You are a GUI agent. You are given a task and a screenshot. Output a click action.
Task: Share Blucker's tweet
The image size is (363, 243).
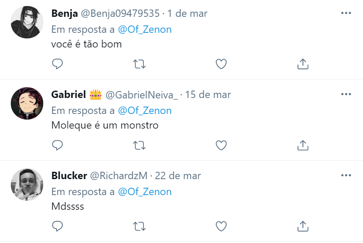click(303, 226)
